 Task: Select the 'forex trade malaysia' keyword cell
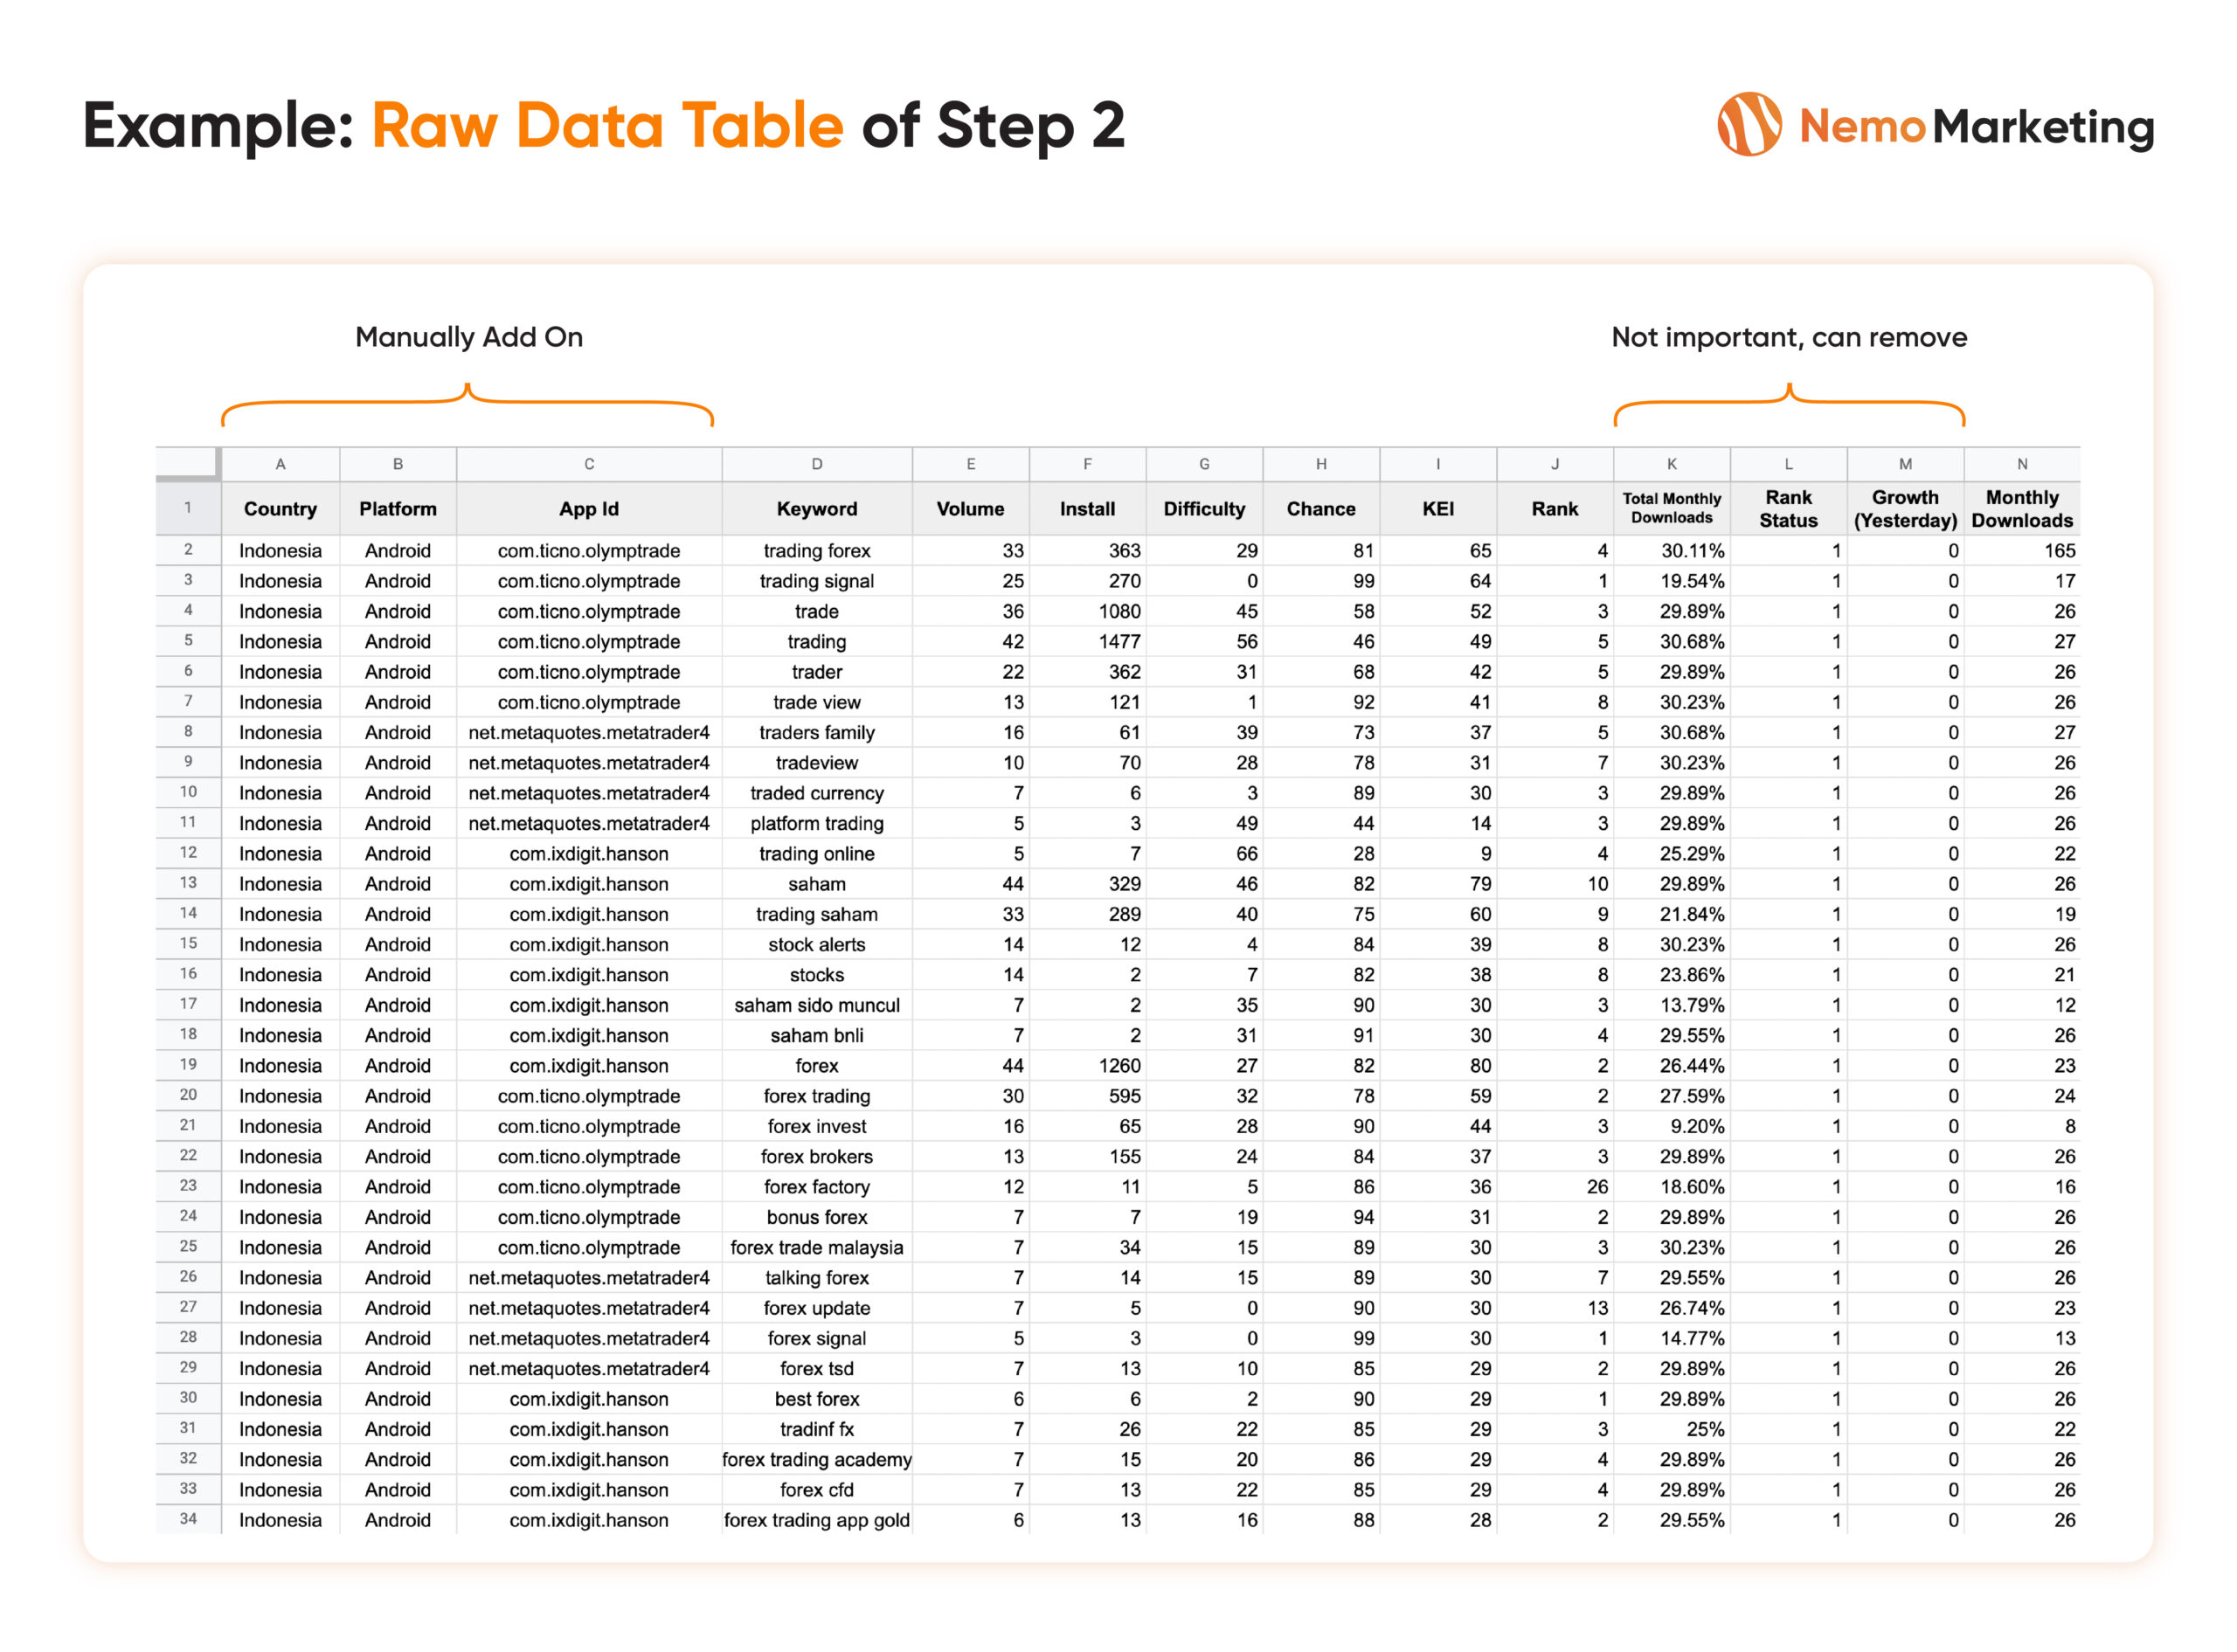point(817,1247)
